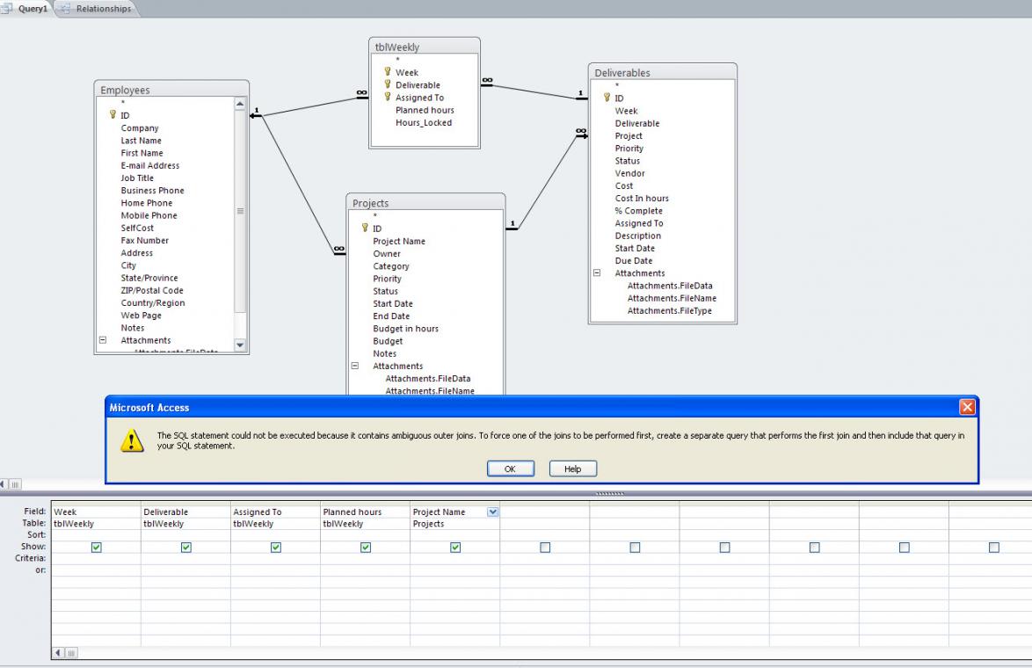The image size is (1032, 668).
Task: Toggle Show checkbox for the Assigned To column
Action: pyautogui.click(x=276, y=547)
